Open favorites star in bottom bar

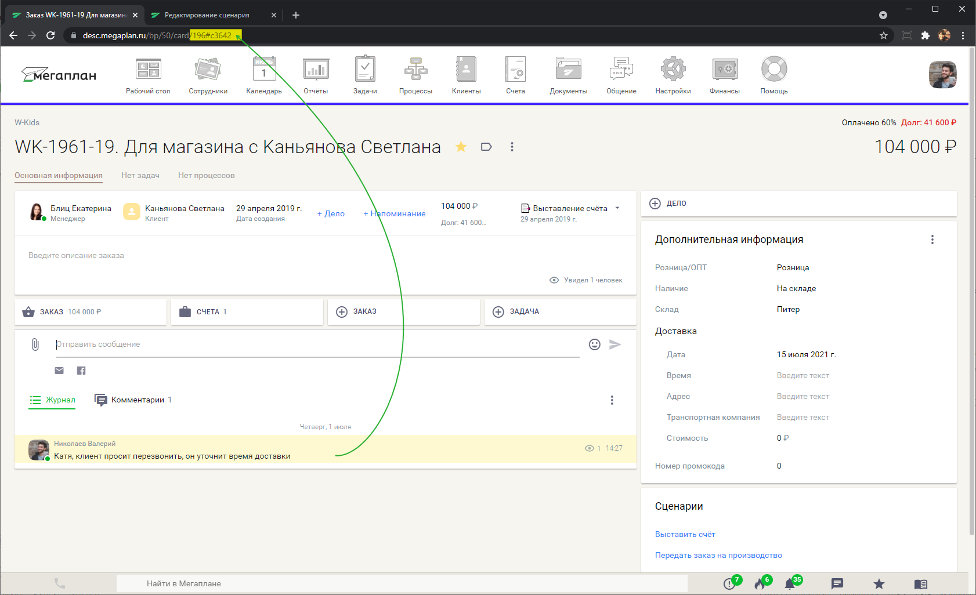pos(879,583)
